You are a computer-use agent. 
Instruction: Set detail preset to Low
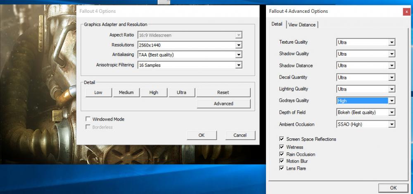(x=98, y=92)
